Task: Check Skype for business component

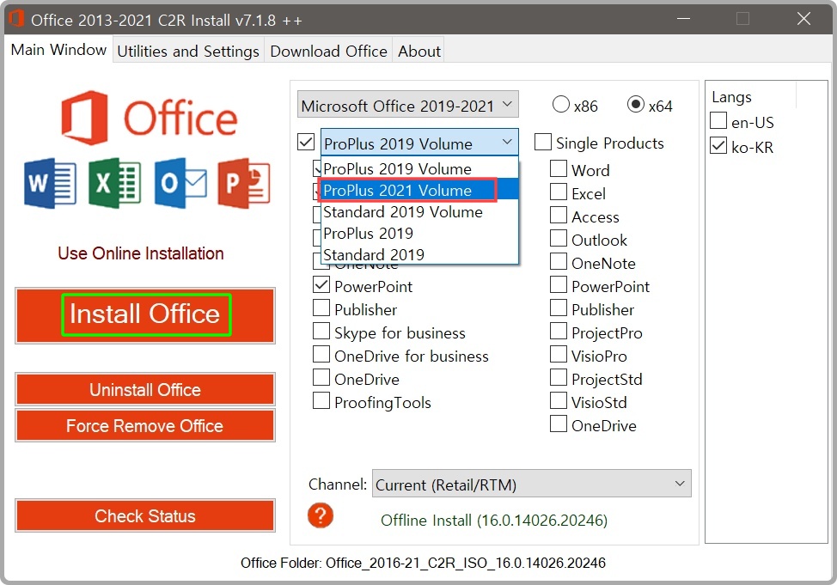Action: (x=321, y=332)
